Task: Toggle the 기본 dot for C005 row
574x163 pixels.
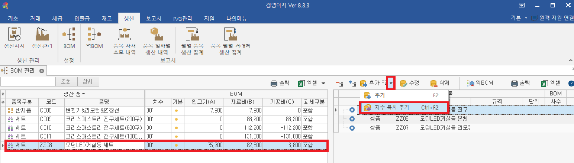Action: pyautogui.click(x=176, y=110)
